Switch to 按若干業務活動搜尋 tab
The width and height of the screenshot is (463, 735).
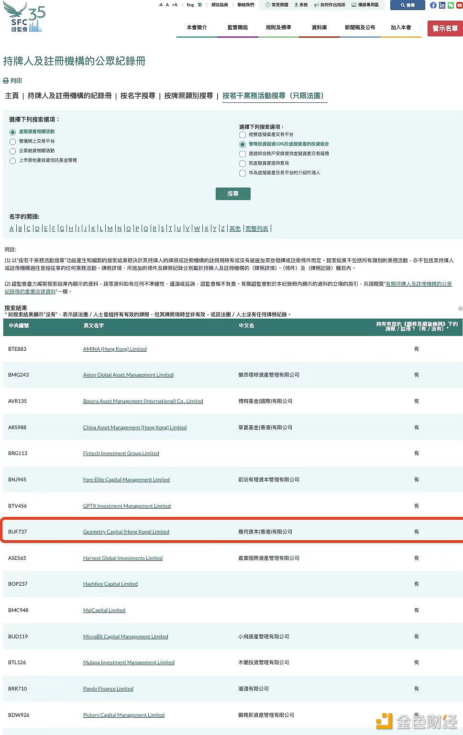pyautogui.click(x=275, y=96)
